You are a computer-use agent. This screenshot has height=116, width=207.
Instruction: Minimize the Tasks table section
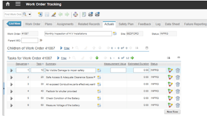click(x=178, y=57)
